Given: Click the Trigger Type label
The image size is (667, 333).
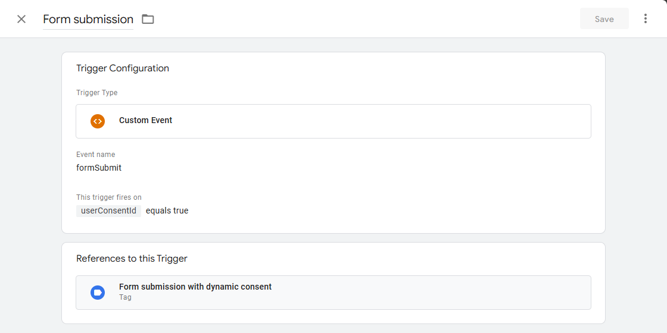Looking at the screenshot, I should [x=96, y=93].
